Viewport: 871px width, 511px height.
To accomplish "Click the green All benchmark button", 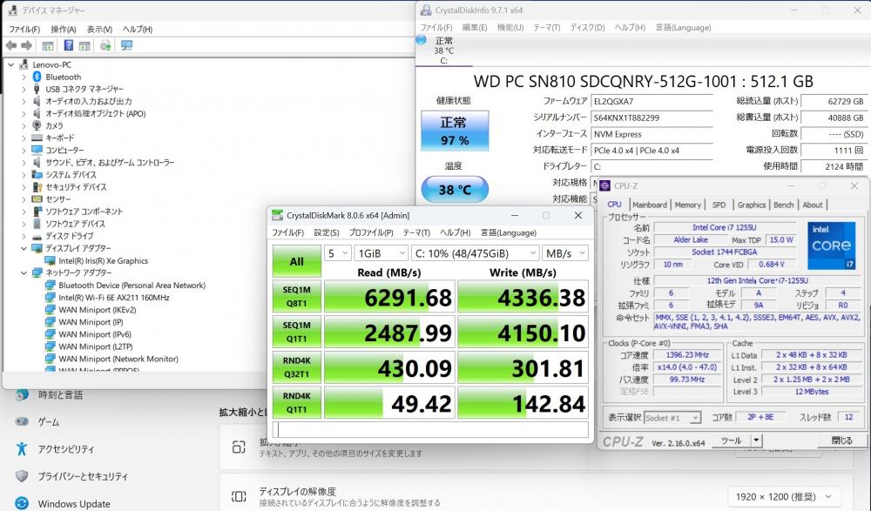I will (296, 260).
